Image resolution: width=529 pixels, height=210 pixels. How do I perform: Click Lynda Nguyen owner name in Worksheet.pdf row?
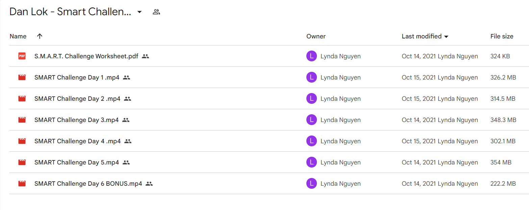click(341, 56)
